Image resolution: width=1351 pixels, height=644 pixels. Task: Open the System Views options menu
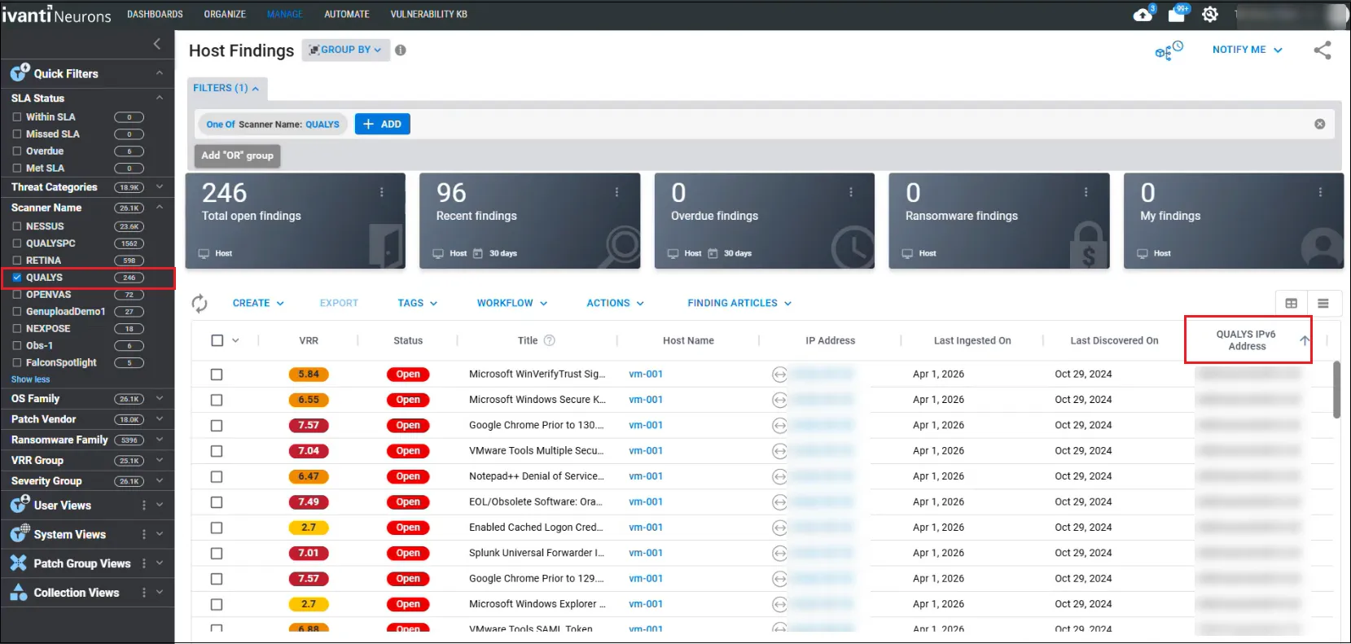coord(144,535)
